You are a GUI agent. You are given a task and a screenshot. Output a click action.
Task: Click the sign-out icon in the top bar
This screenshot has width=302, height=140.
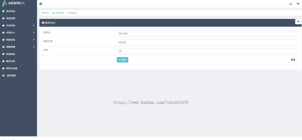[x=298, y=4]
